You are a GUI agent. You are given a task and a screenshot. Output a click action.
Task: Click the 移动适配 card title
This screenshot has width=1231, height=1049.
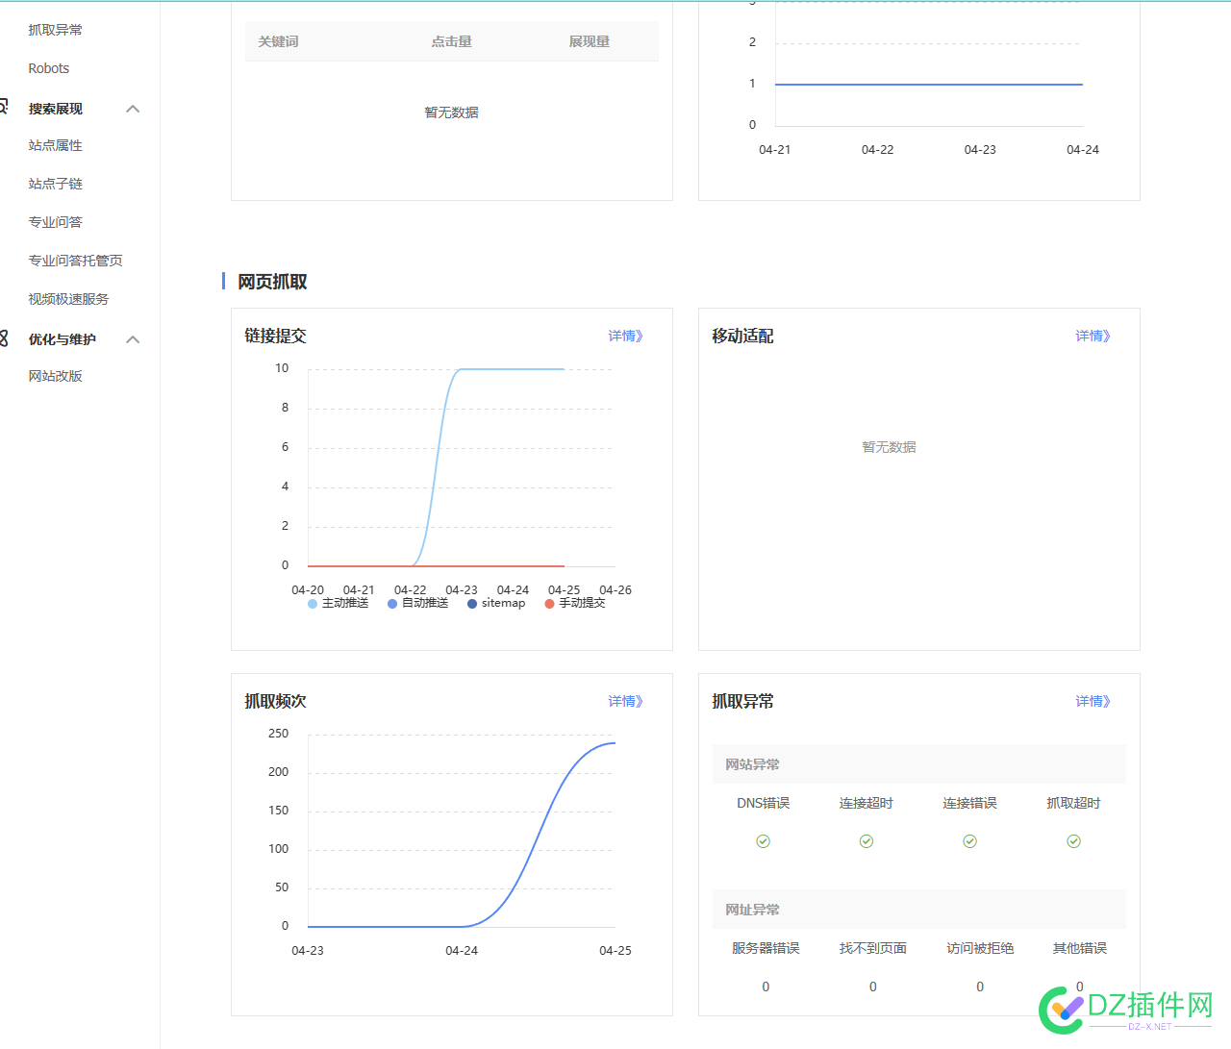pyautogui.click(x=742, y=336)
